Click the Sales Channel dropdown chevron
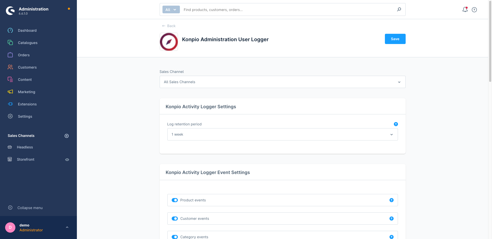 pyautogui.click(x=399, y=82)
